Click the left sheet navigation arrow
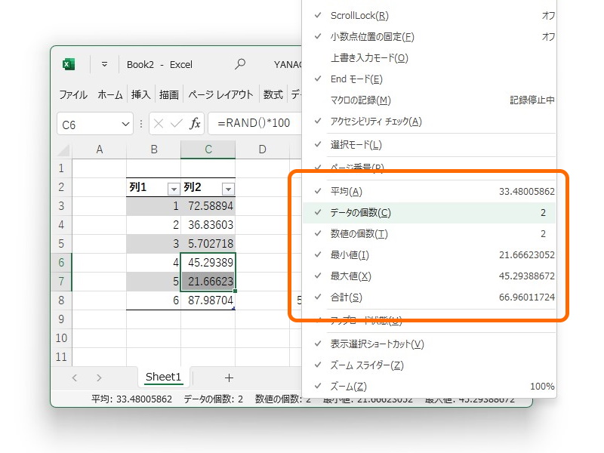 (x=74, y=375)
